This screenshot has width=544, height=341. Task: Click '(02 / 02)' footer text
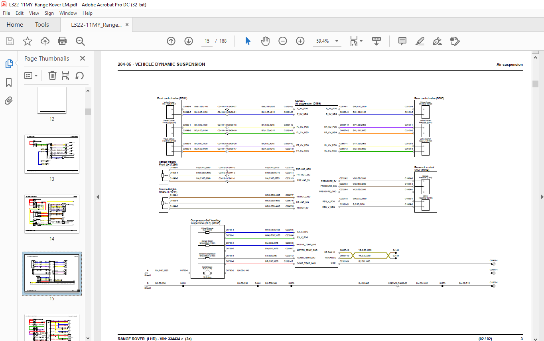click(486, 339)
